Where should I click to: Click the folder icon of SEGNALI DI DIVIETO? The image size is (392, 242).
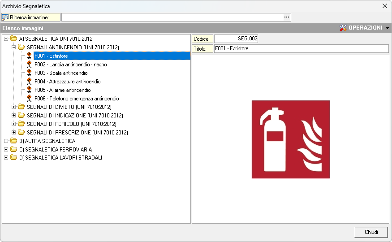click(21, 107)
